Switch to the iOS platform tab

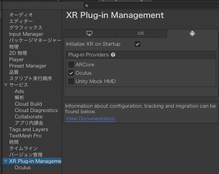141,33
